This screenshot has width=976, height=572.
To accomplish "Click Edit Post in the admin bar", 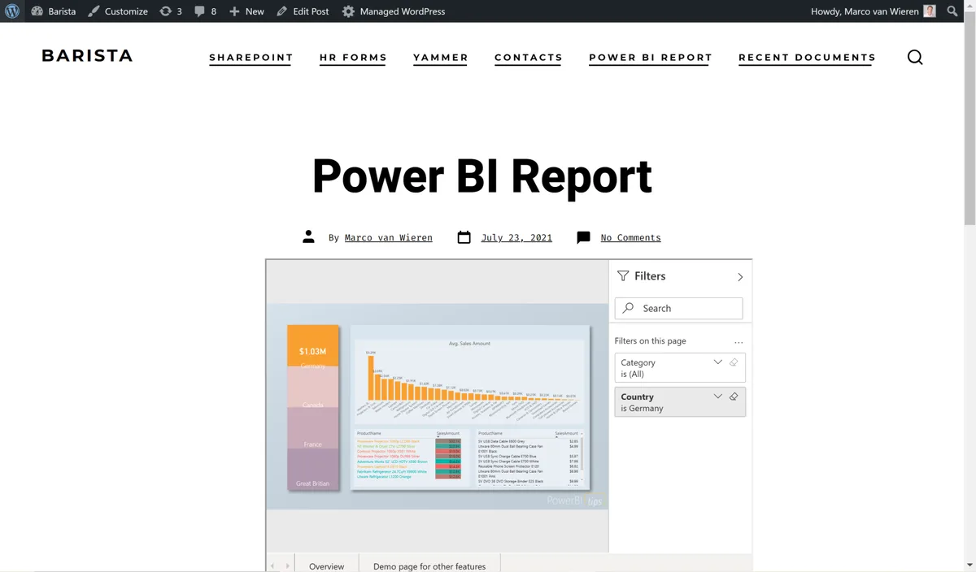I will pyautogui.click(x=303, y=11).
